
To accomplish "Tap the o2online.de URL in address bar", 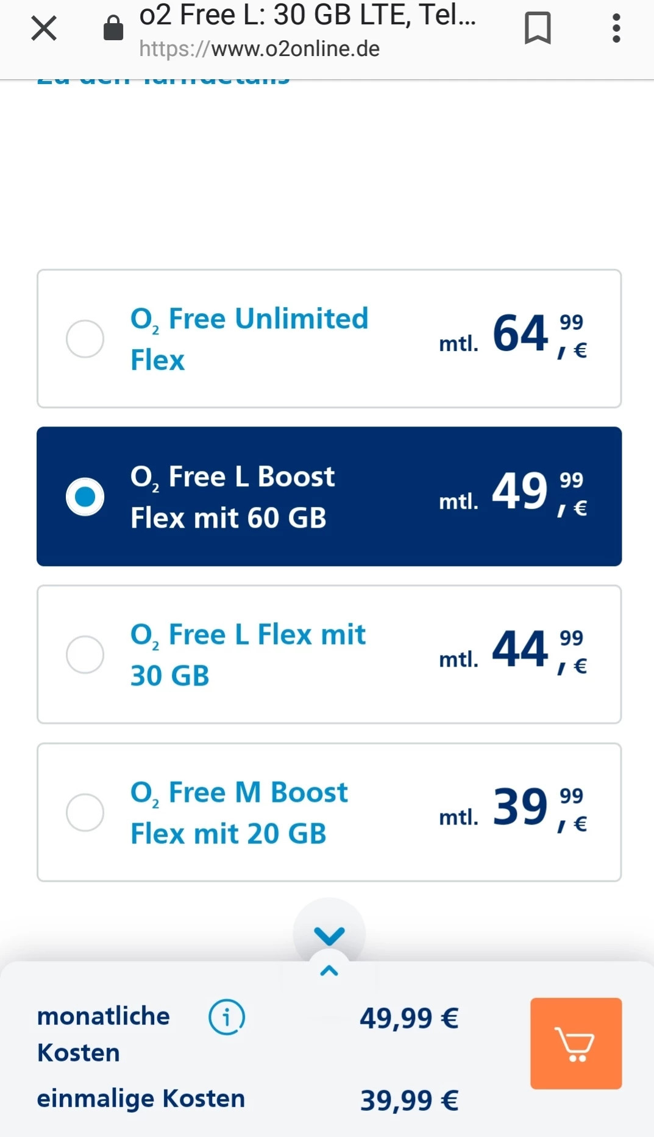I will (x=259, y=49).
